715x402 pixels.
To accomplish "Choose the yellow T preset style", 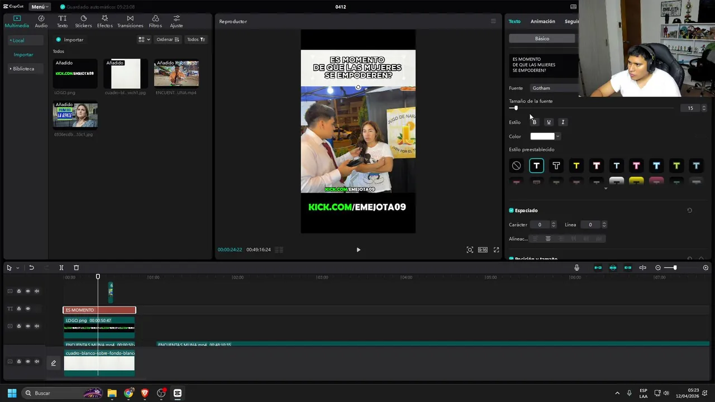I will point(576,166).
